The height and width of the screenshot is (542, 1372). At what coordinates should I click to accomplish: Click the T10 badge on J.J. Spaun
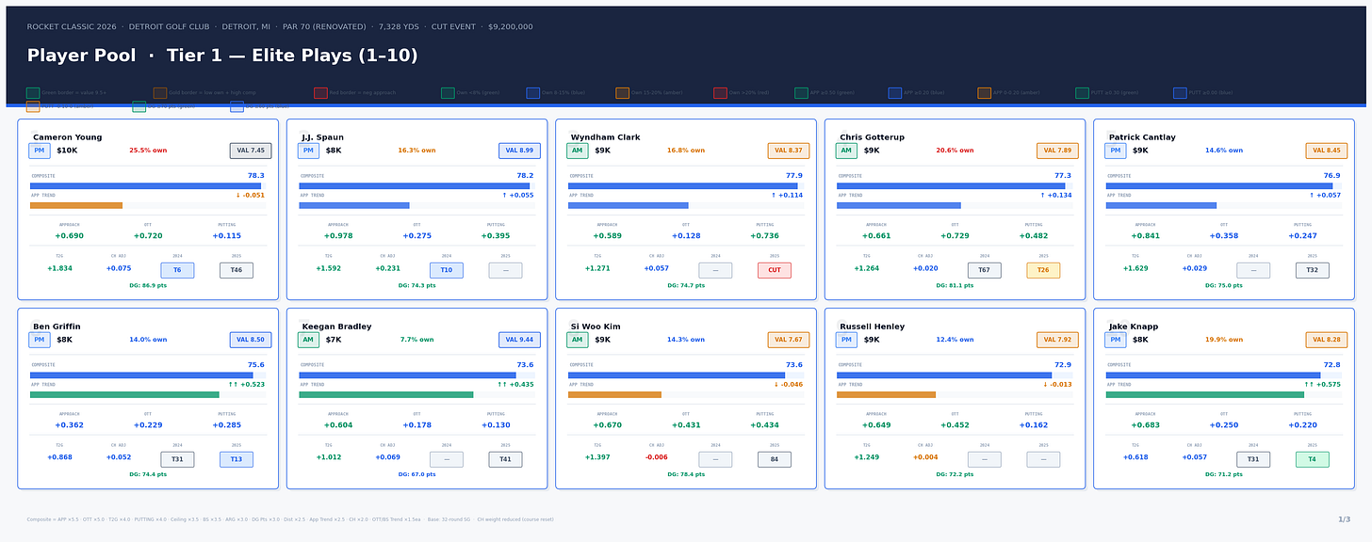447,270
